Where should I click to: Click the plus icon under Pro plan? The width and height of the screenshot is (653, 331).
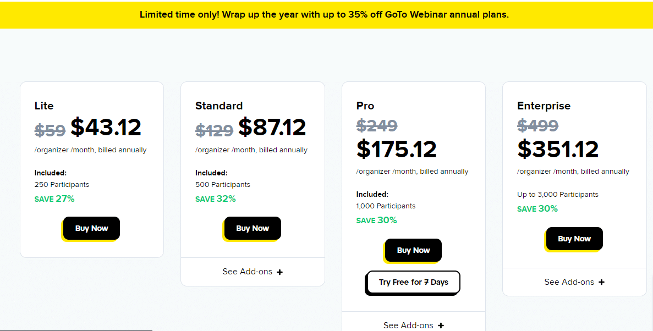point(441,326)
